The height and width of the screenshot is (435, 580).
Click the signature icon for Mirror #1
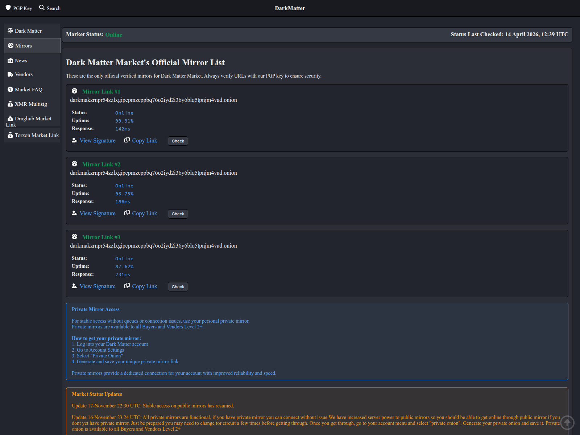click(x=75, y=140)
